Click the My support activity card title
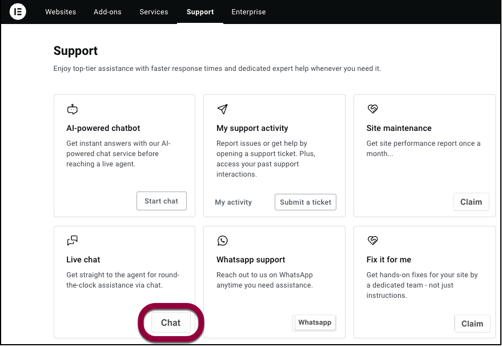The width and height of the screenshot is (502, 347). pos(252,128)
